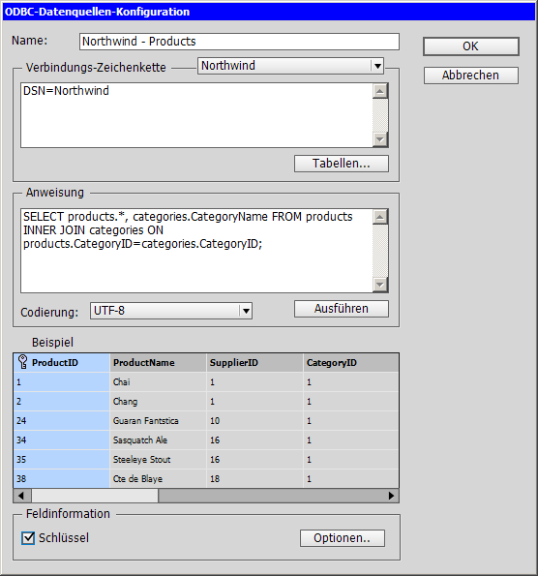This screenshot has width=538, height=576.
Task: Expand the Codierung UTF-8 dropdown
Action: (246, 311)
